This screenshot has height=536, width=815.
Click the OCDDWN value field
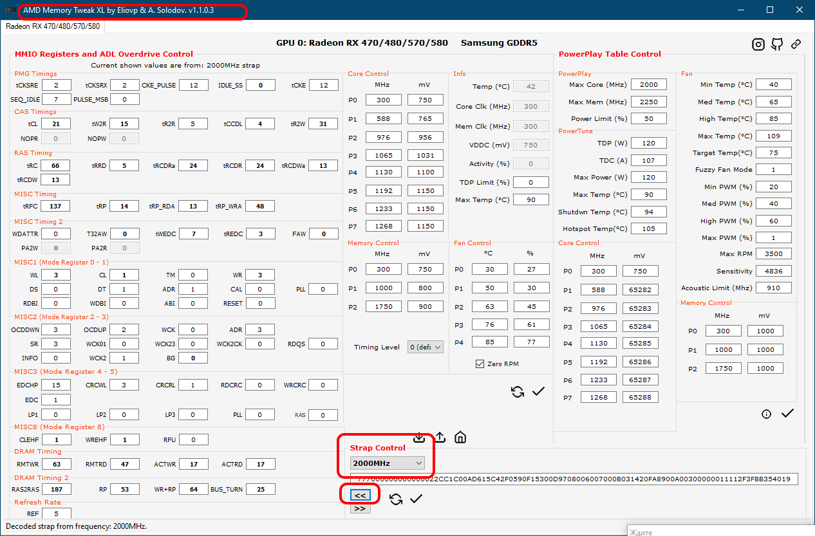pyautogui.click(x=57, y=329)
